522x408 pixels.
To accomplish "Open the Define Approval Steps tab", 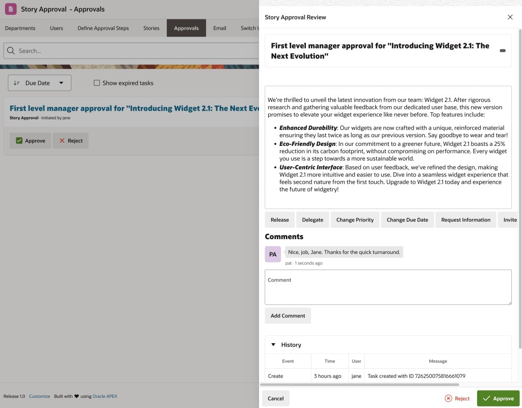I will click(x=103, y=28).
